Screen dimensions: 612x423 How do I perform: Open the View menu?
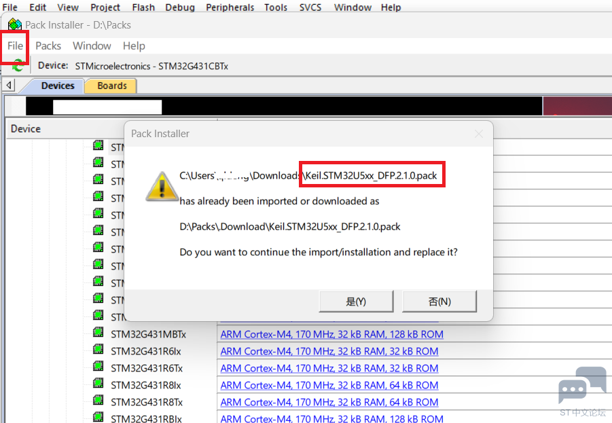68,7
